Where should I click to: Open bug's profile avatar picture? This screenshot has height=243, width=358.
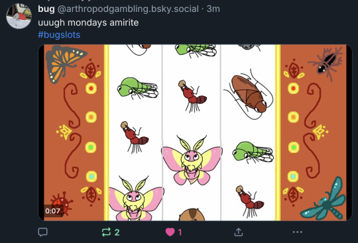coord(19,16)
